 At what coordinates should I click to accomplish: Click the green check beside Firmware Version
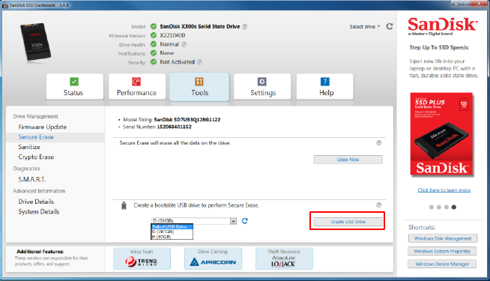[x=154, y=35]
